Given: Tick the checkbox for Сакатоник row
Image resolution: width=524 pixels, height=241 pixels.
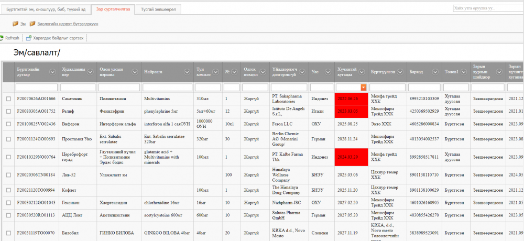Looking at the screenshot, I should click(x=8, y=98).
